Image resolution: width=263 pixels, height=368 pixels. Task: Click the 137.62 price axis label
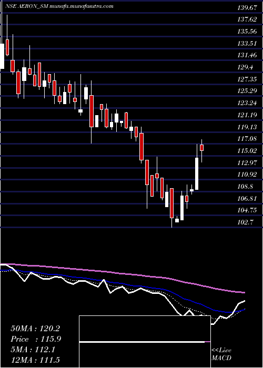(x=247, y=20)
